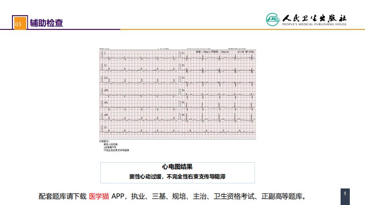Click the slide page number 5
Screen dimensions: 365x205
(x=345, y=194)
